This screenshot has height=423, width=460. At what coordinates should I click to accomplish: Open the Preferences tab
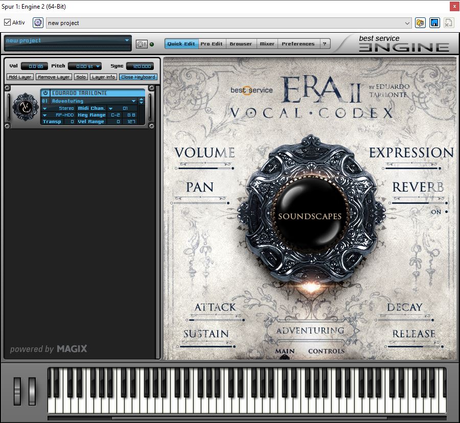coord(298,43)
